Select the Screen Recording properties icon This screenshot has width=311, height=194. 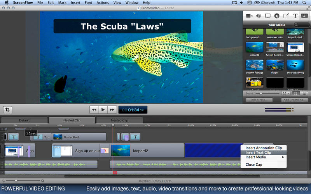click(267, 16)
